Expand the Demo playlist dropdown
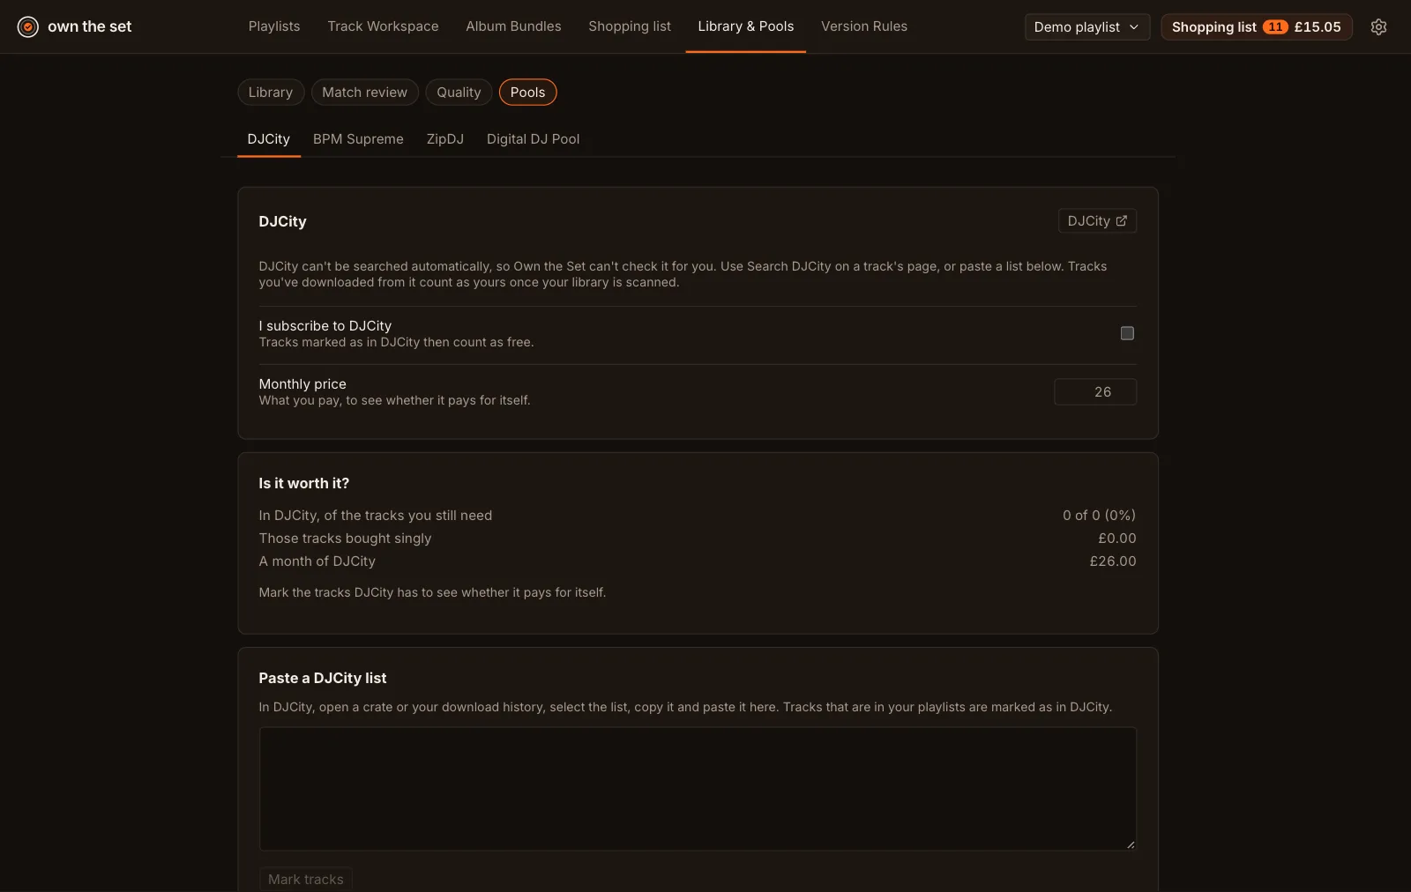Image resolution: width=1411 pixels, height=892 pixels. tap(1087, 27)
